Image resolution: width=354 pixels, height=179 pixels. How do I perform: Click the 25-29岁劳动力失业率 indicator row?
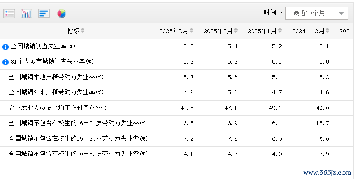[x=78, y=139]
